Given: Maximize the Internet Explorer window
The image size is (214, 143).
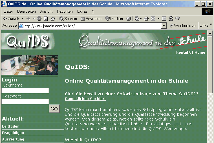Looking at the screenshot, I should point(203,4).
